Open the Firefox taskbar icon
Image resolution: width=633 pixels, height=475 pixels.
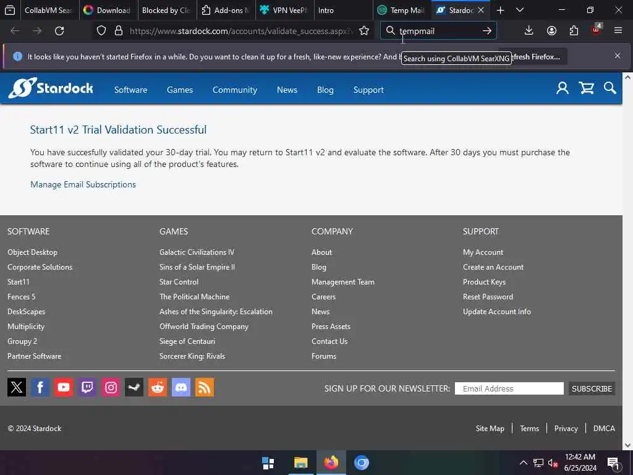(331, 463)
